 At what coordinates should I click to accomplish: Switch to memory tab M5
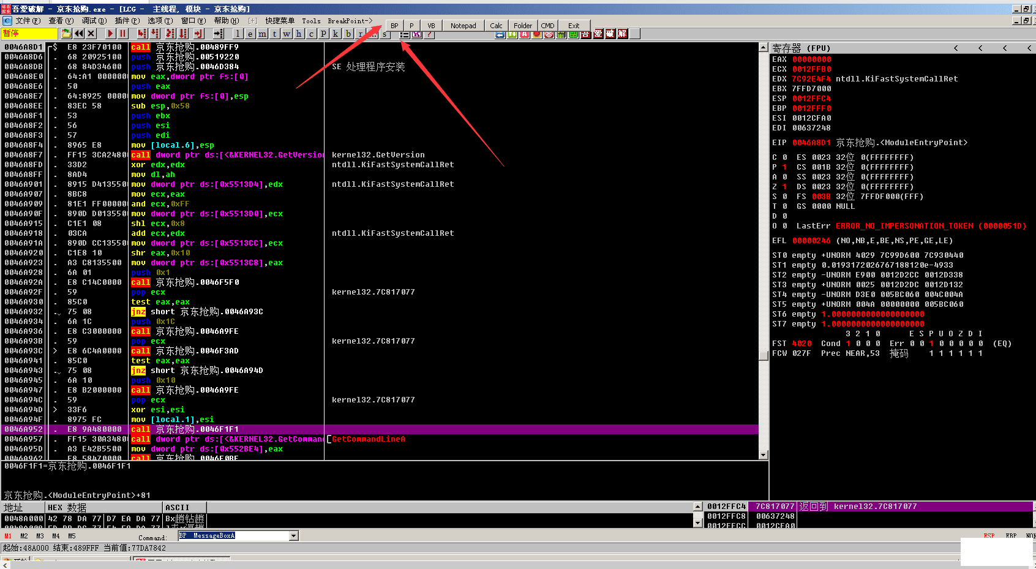tap(72, 536)
